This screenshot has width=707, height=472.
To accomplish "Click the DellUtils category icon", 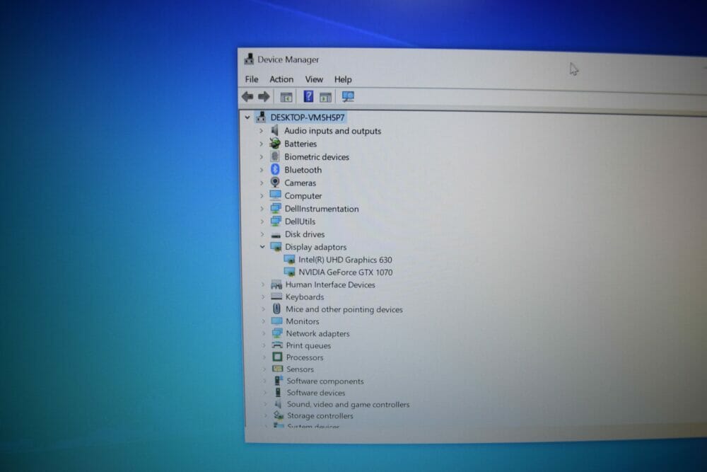I will (276, 221).
